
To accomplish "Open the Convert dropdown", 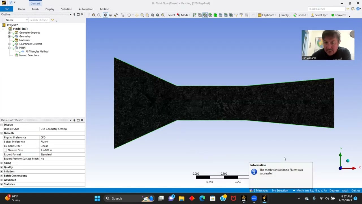I will click(x=338, y=15).
